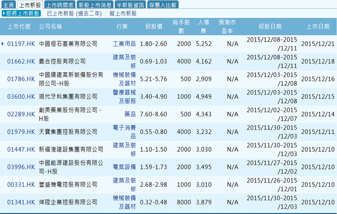This screenshot has height=214, width=337.
Task: Click entry fee 4,162
Action: coord(203,61)
